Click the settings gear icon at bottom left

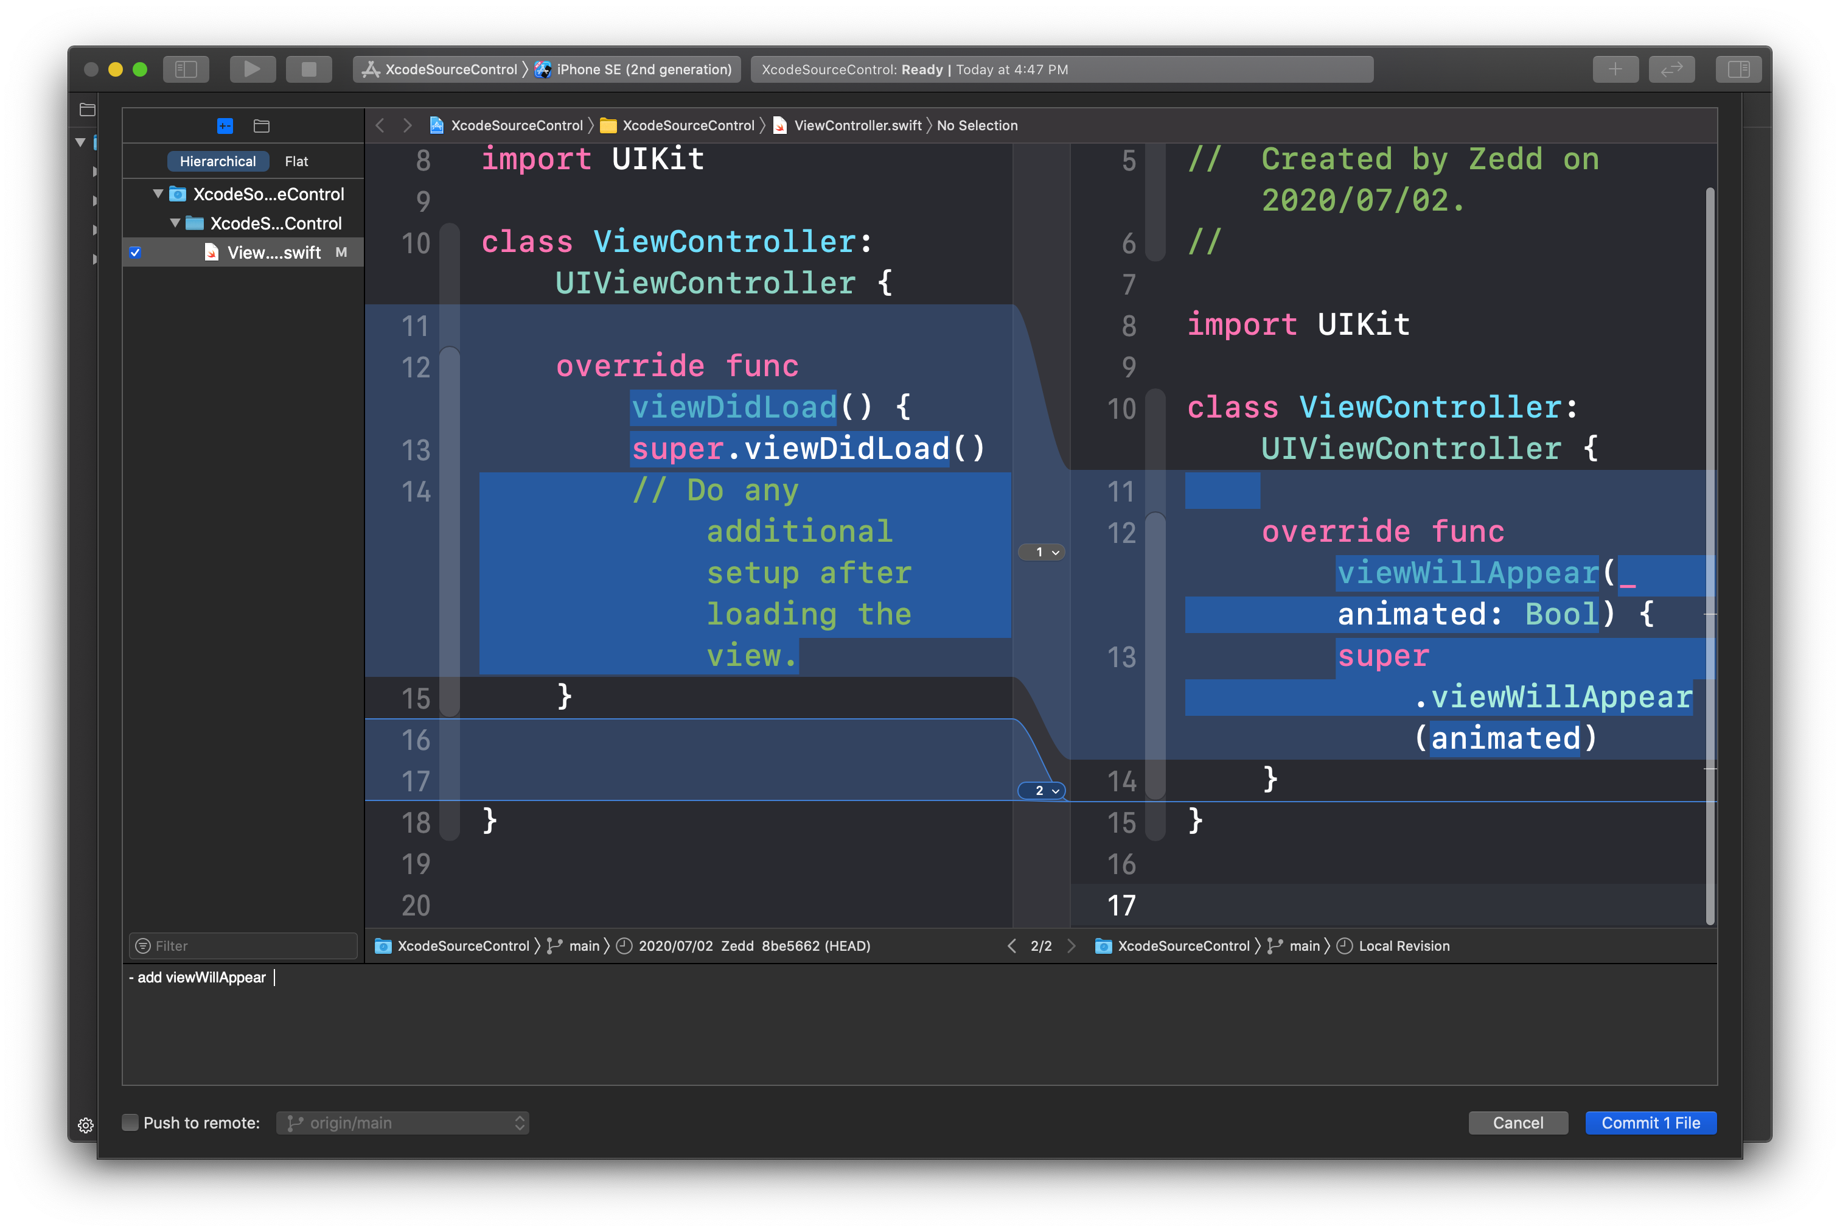86,1125
